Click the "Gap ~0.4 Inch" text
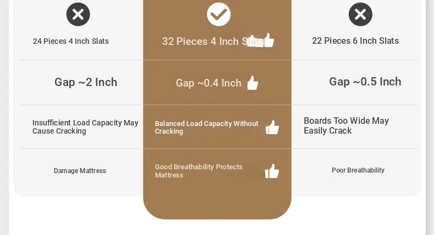The image size is (434, 235). coord(209,83)
